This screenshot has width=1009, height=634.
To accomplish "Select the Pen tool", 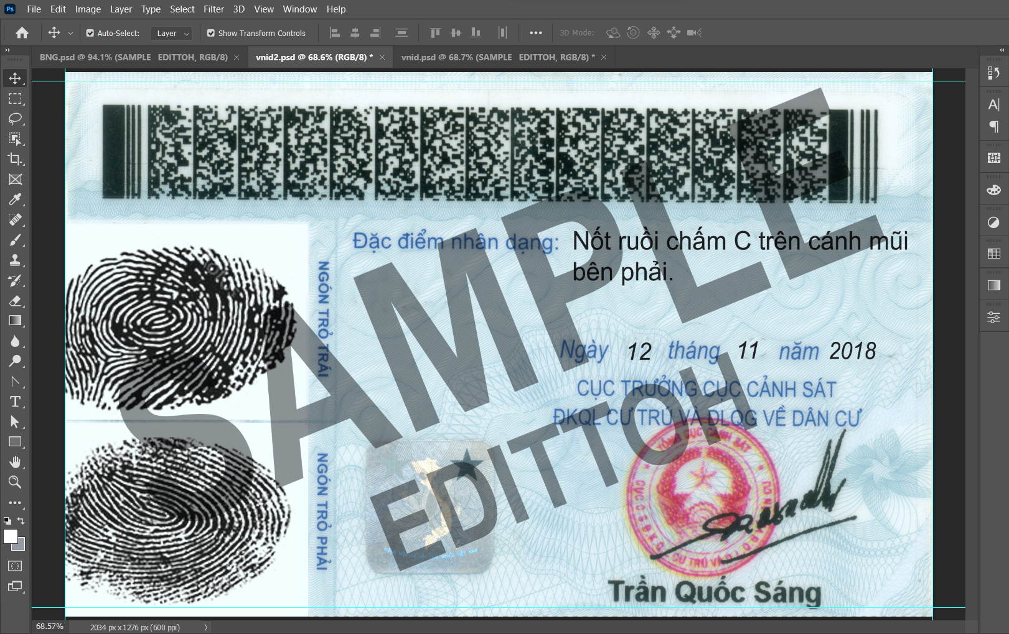I will click(15, 382).
